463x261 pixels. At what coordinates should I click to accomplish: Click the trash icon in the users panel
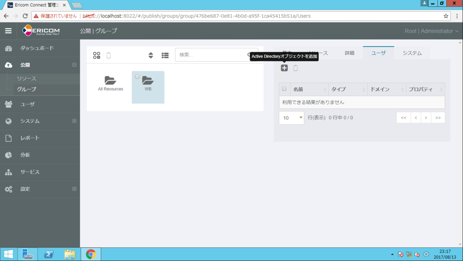pos(296,68)
